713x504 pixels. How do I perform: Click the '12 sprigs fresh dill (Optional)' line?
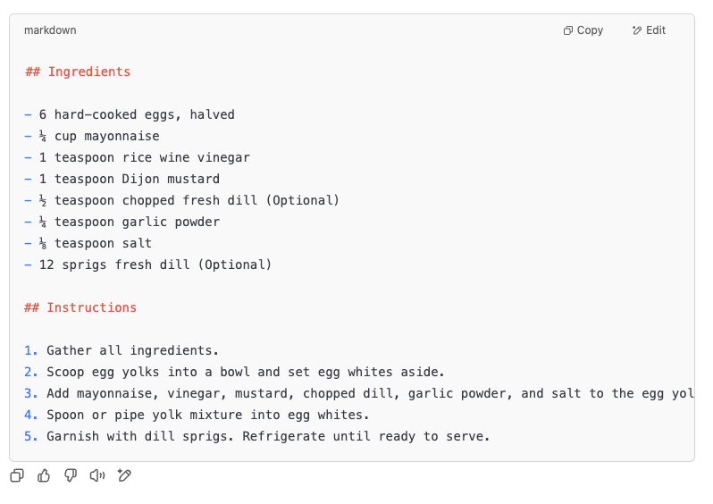point(147,265)
